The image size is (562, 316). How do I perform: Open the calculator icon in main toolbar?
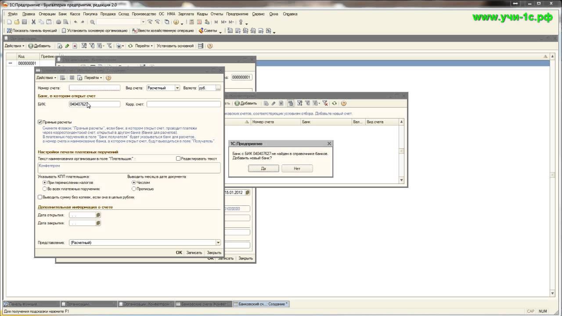coord(192,22)
